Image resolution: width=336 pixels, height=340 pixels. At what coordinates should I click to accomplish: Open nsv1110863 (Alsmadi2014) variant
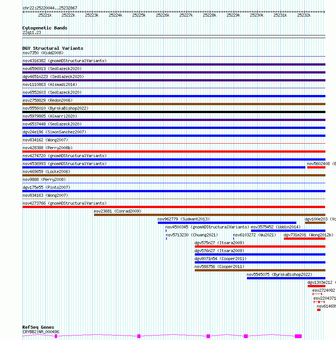(50, 84)
